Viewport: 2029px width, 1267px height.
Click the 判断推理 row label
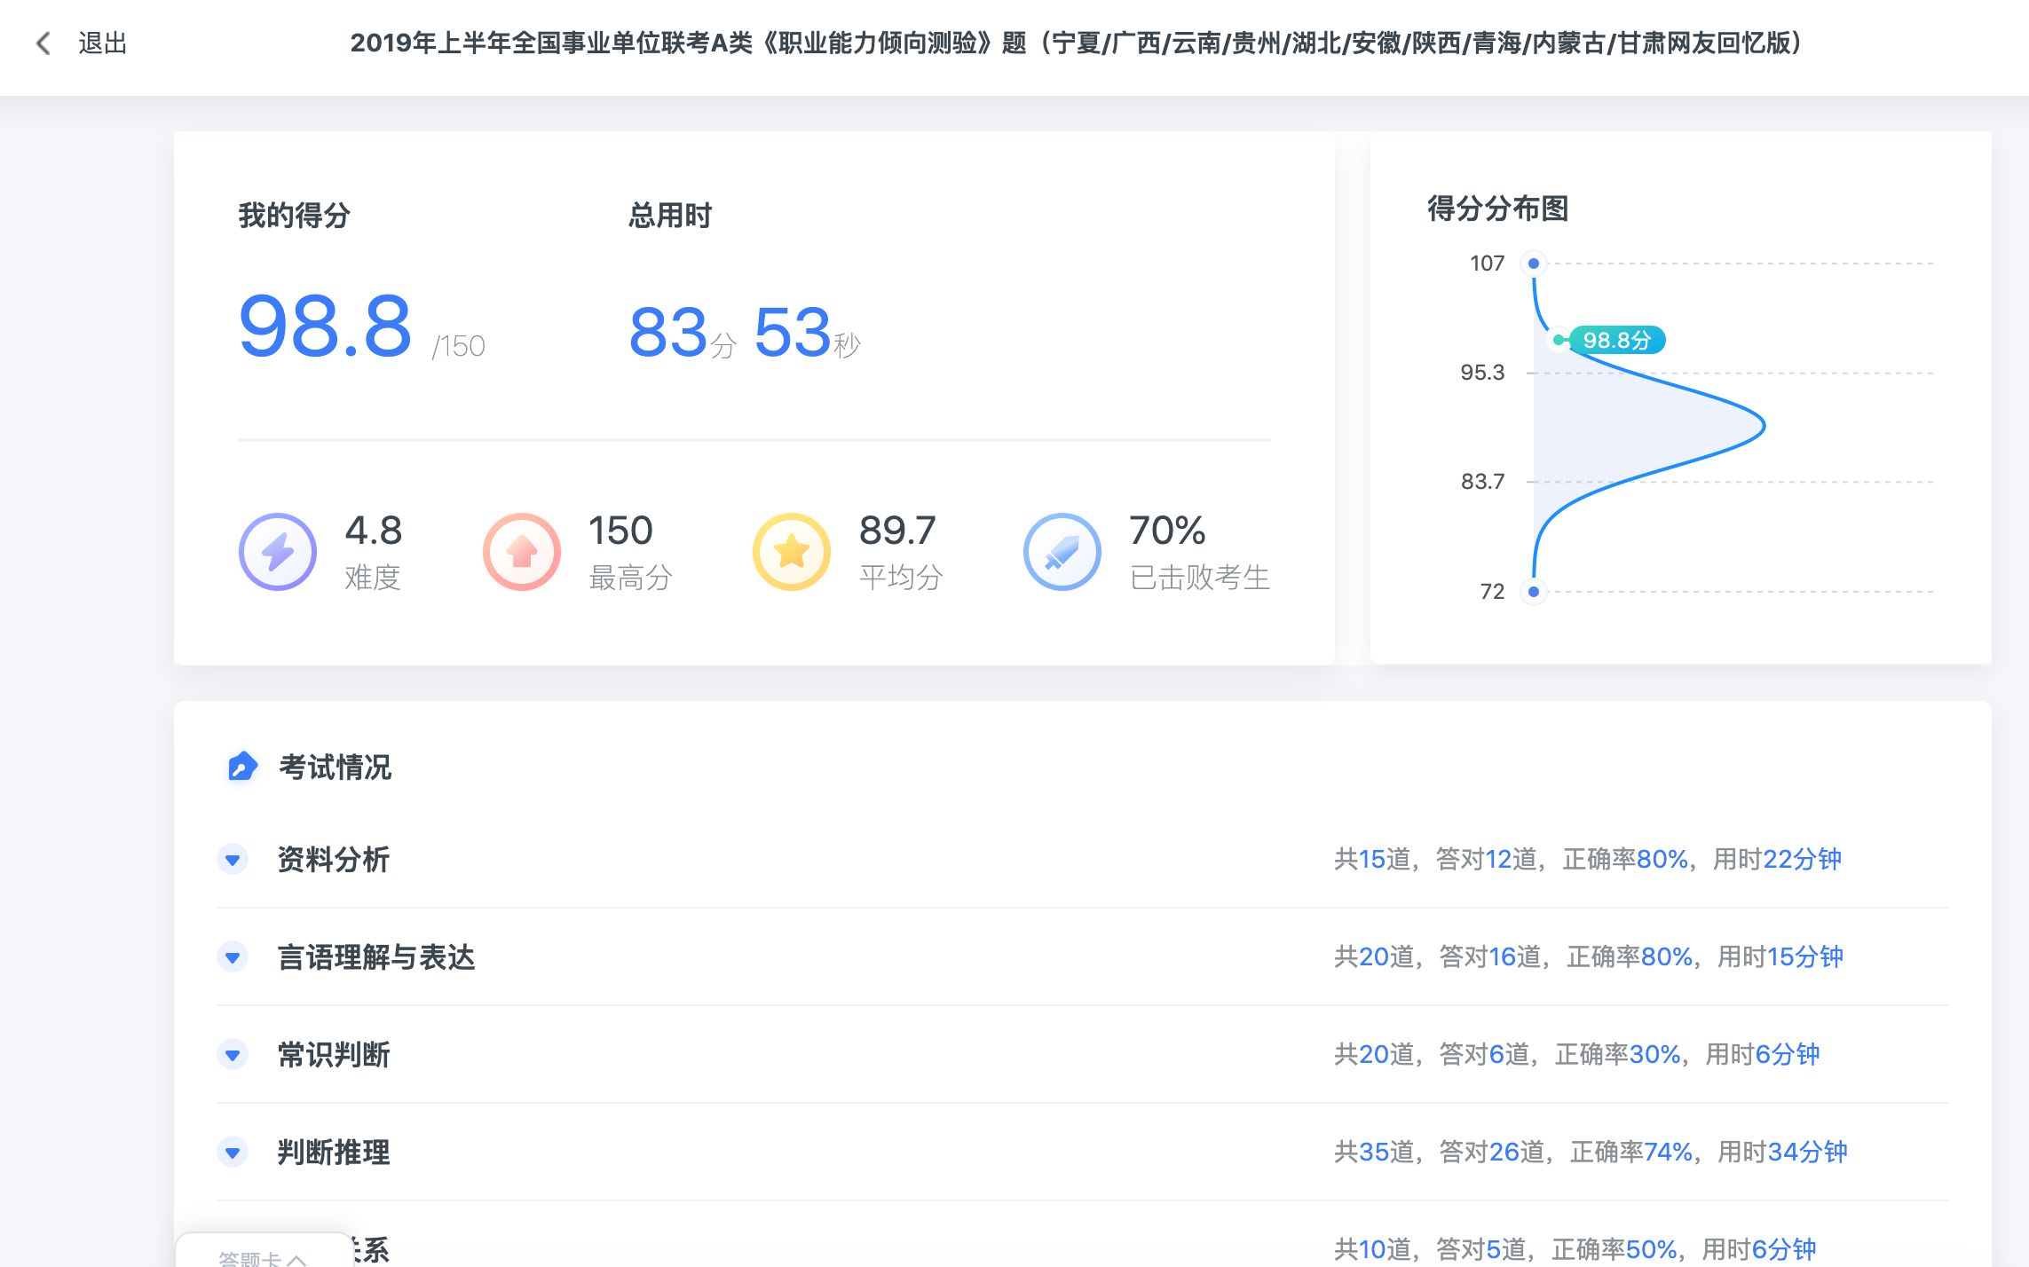click(333, 1152)
